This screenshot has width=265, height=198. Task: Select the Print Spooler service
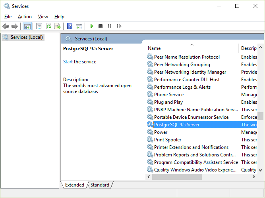coord(202,139)
